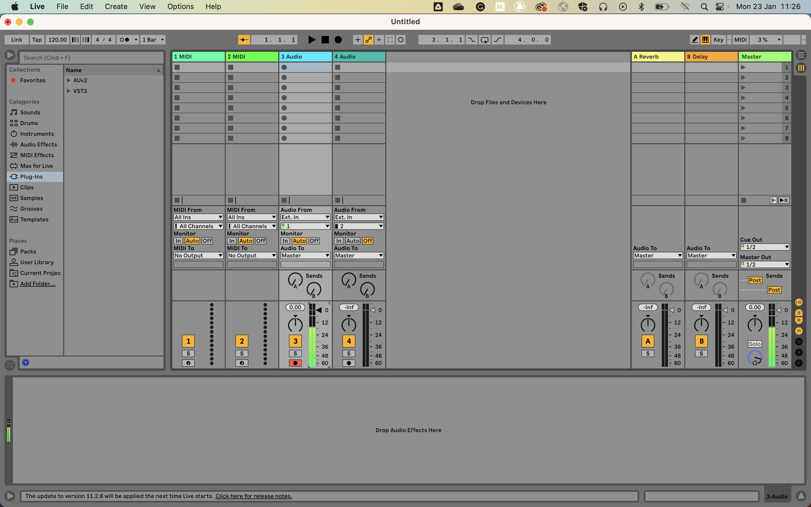This screenshot has height=507, width=811.
Task: Click the Master volume fader handle
Action: pos(779,310)
